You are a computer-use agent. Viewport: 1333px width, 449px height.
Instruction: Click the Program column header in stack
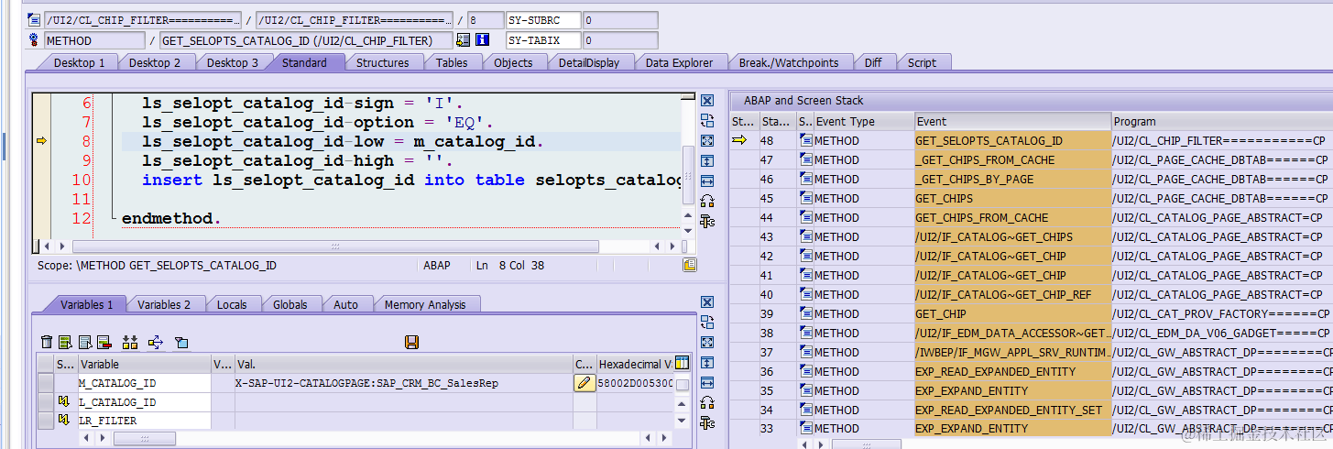pos(1221,121)
